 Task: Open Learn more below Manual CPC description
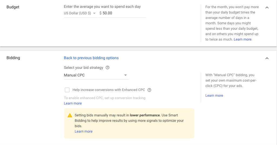click(x=214, y=96)
